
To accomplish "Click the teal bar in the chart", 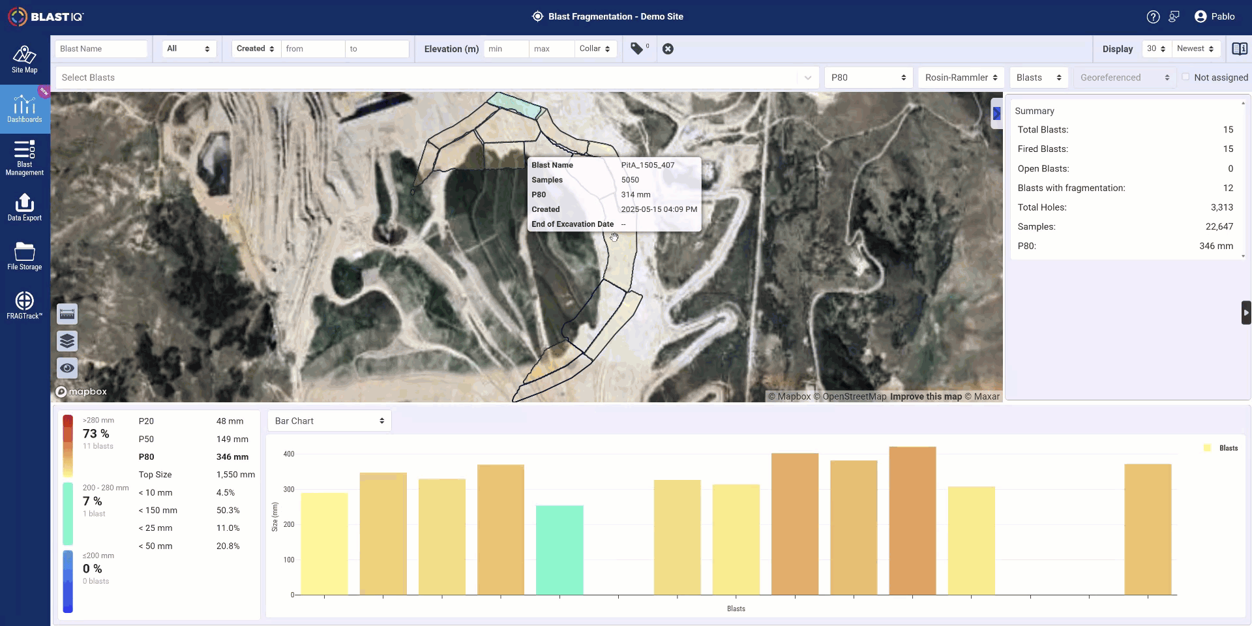I will click(x=559, y=550).
